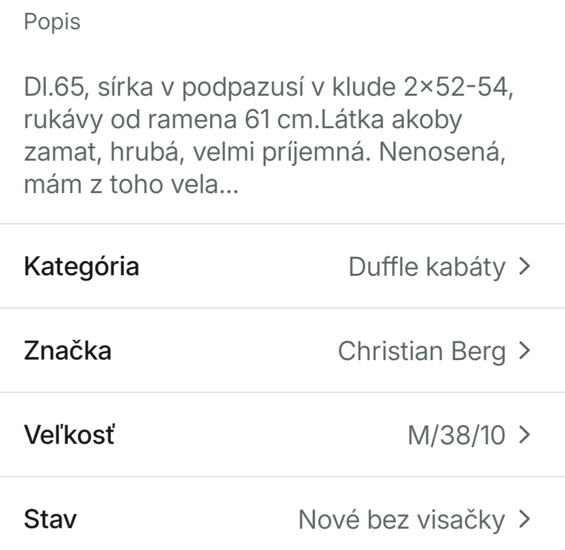The height and width of the screenshot is (550, 565).
Task: Select the Kategória row label
Action: [x=82, y=266]
